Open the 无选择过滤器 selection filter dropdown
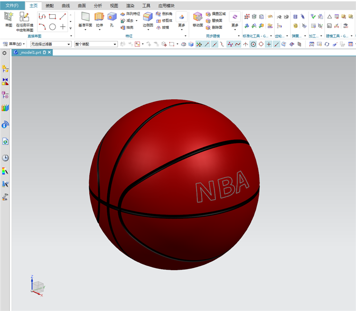 (51, 44)
